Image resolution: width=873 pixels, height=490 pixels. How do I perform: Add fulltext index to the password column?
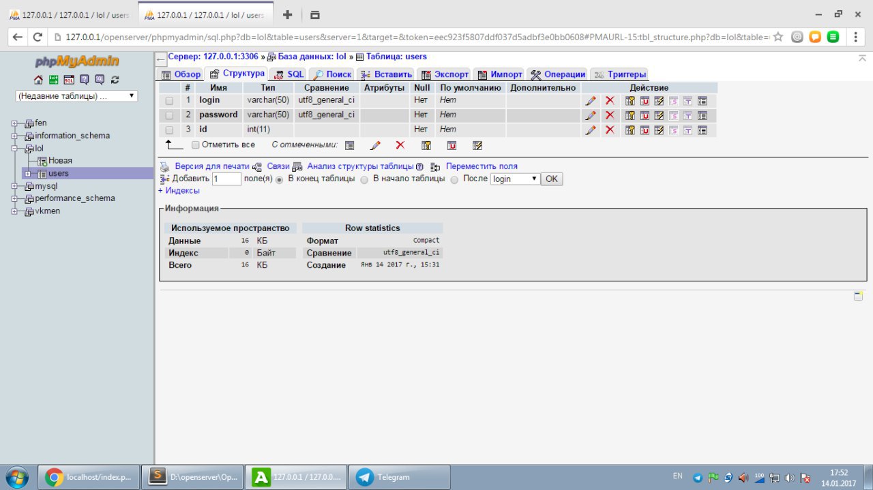click(687, 115)
